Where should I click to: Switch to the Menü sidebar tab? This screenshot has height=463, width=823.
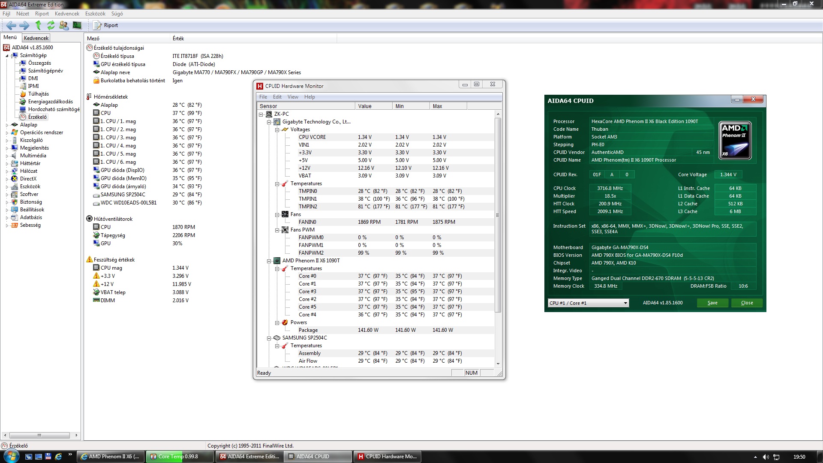tap(10, 38)
